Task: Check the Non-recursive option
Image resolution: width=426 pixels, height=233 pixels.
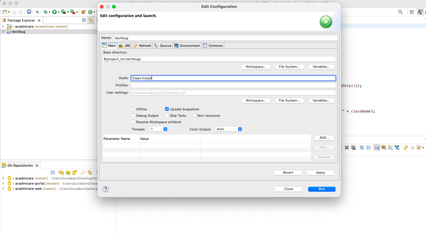Action: [194, 115]
